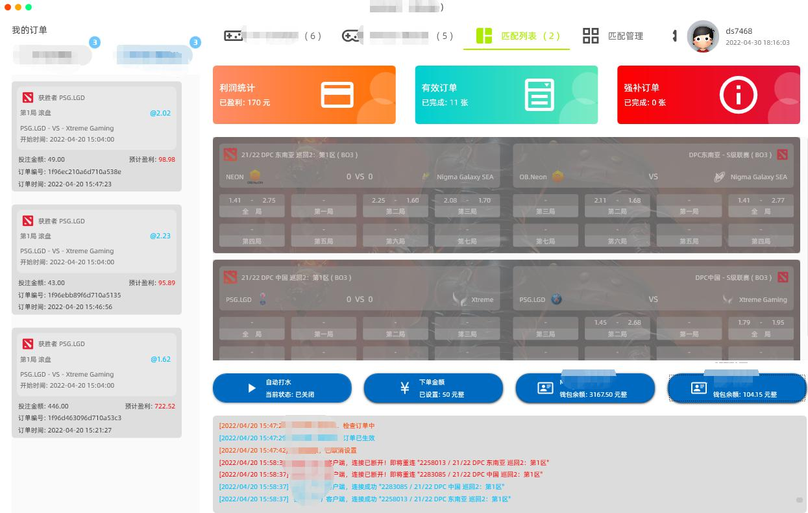Screen dimensions: 808x513
Task: Select the 2.11 - 1.68 第二局 odds cell
Action: tap(617, 205)
